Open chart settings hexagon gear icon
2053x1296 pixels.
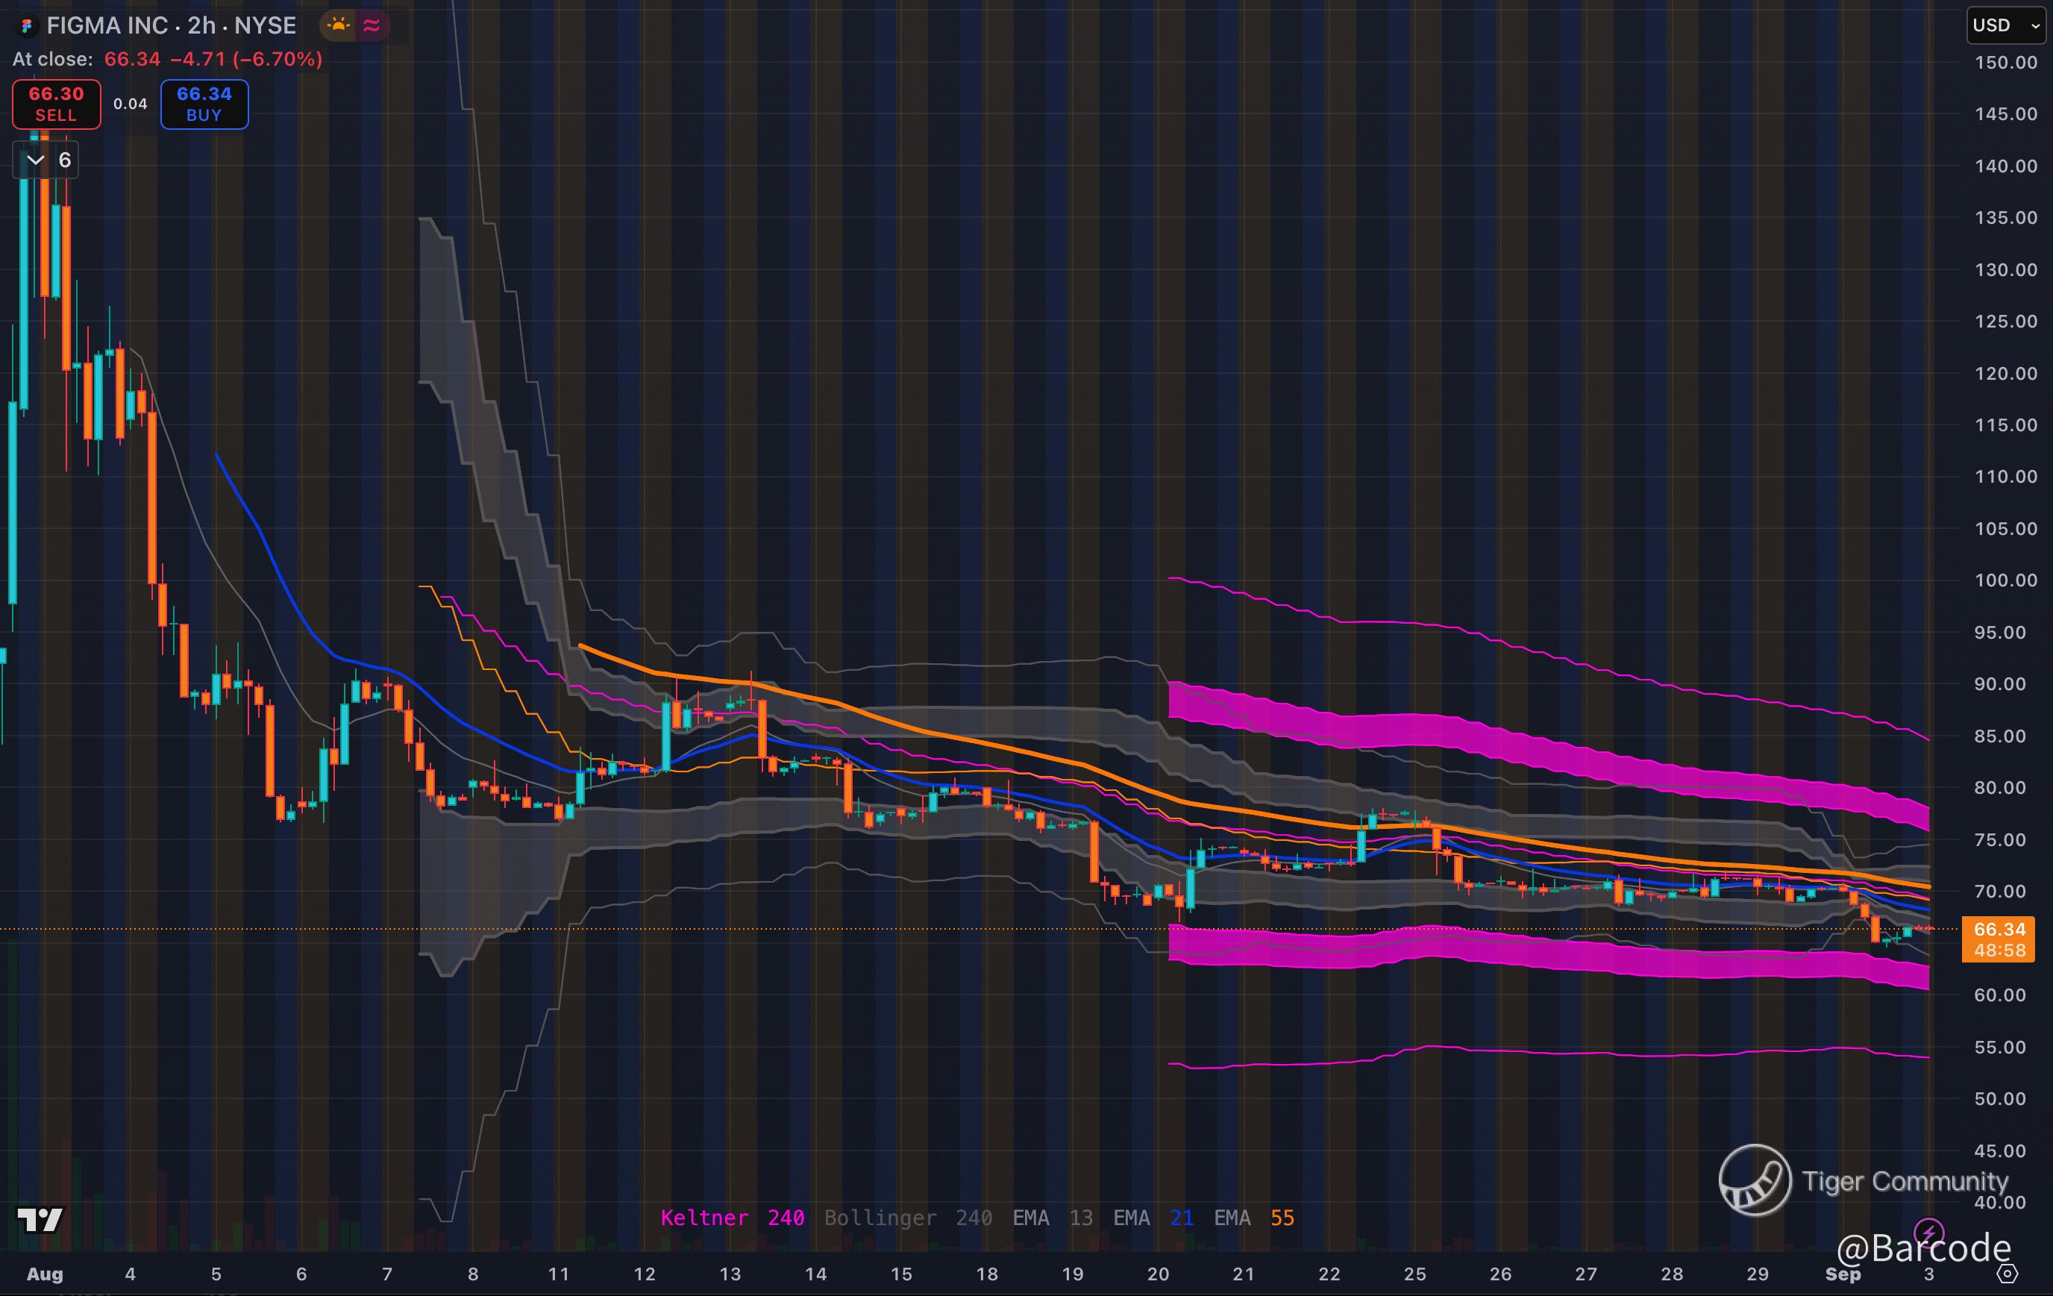click(x=2007, y=1274)
